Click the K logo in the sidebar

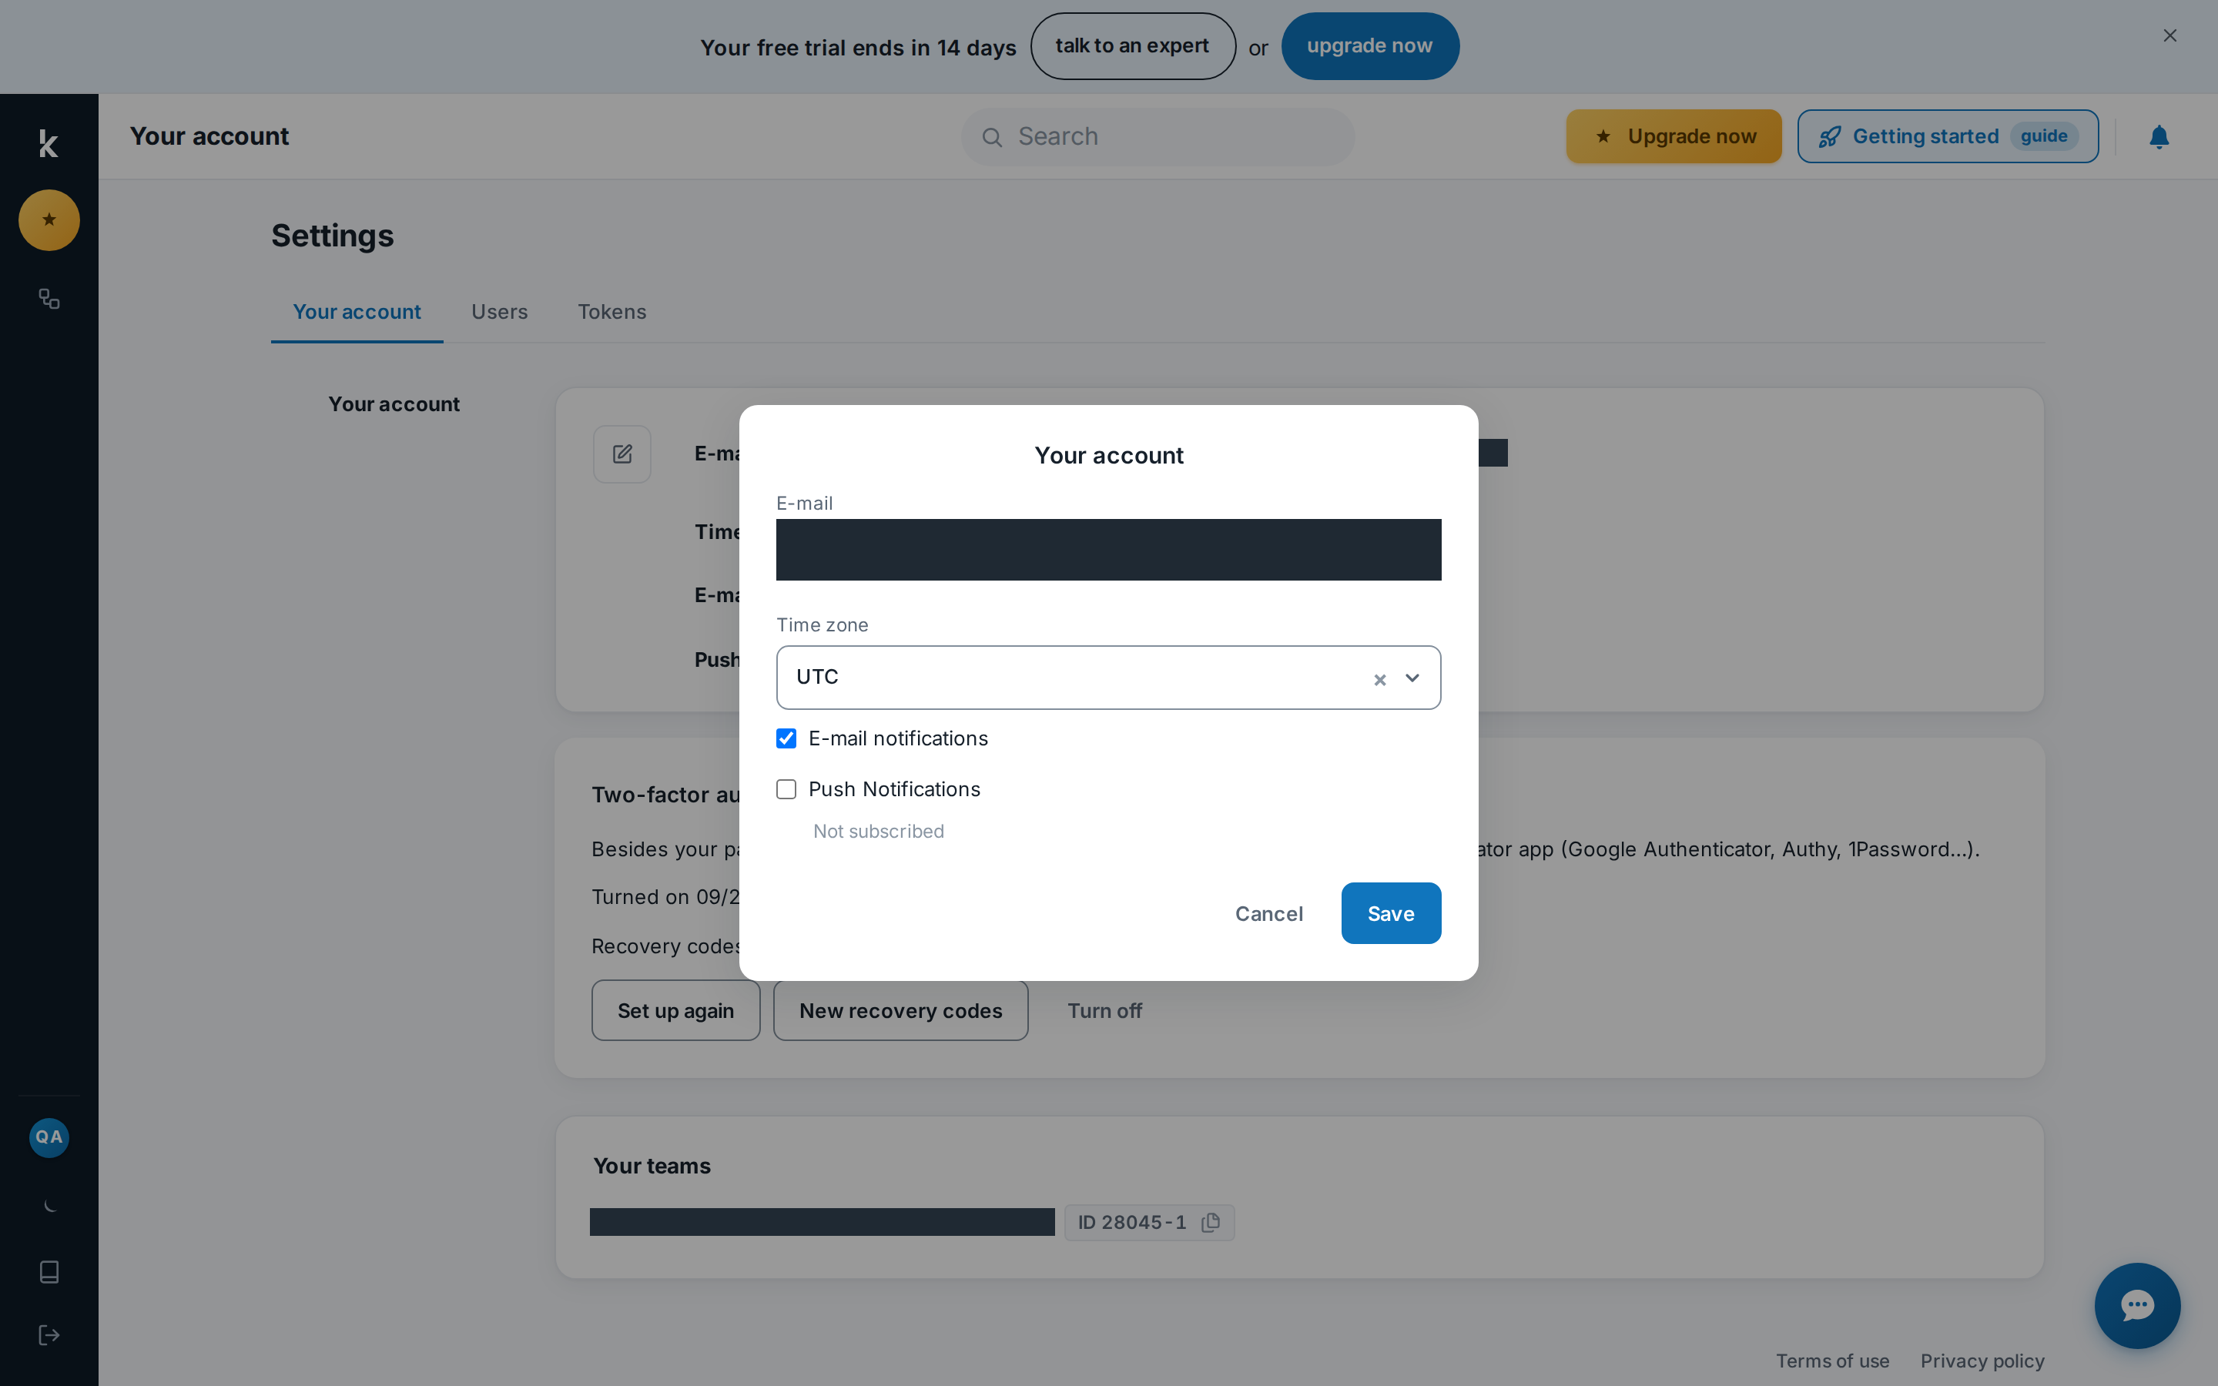point(49,144)
